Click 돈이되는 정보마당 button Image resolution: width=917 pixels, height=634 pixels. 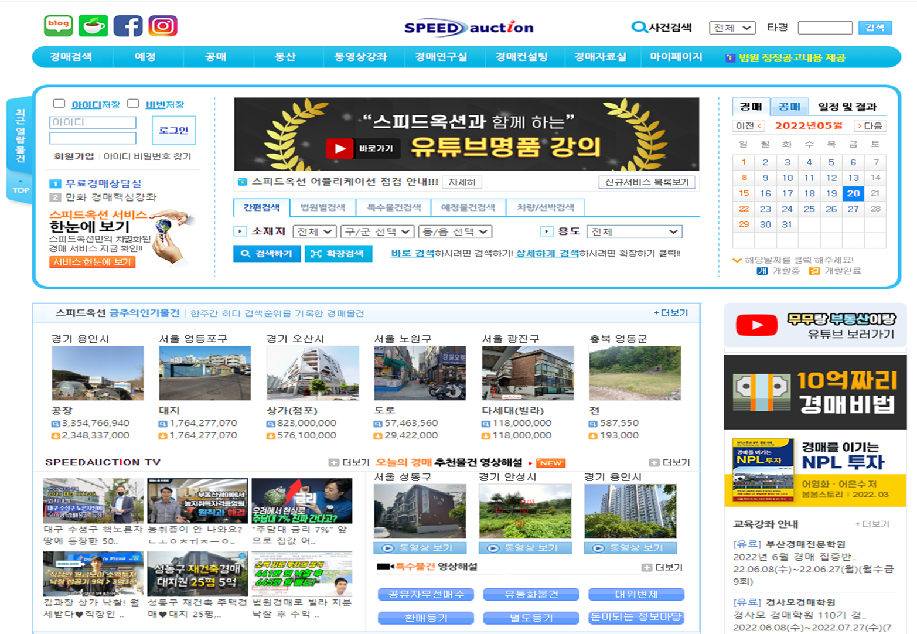[x=636, y=617]
